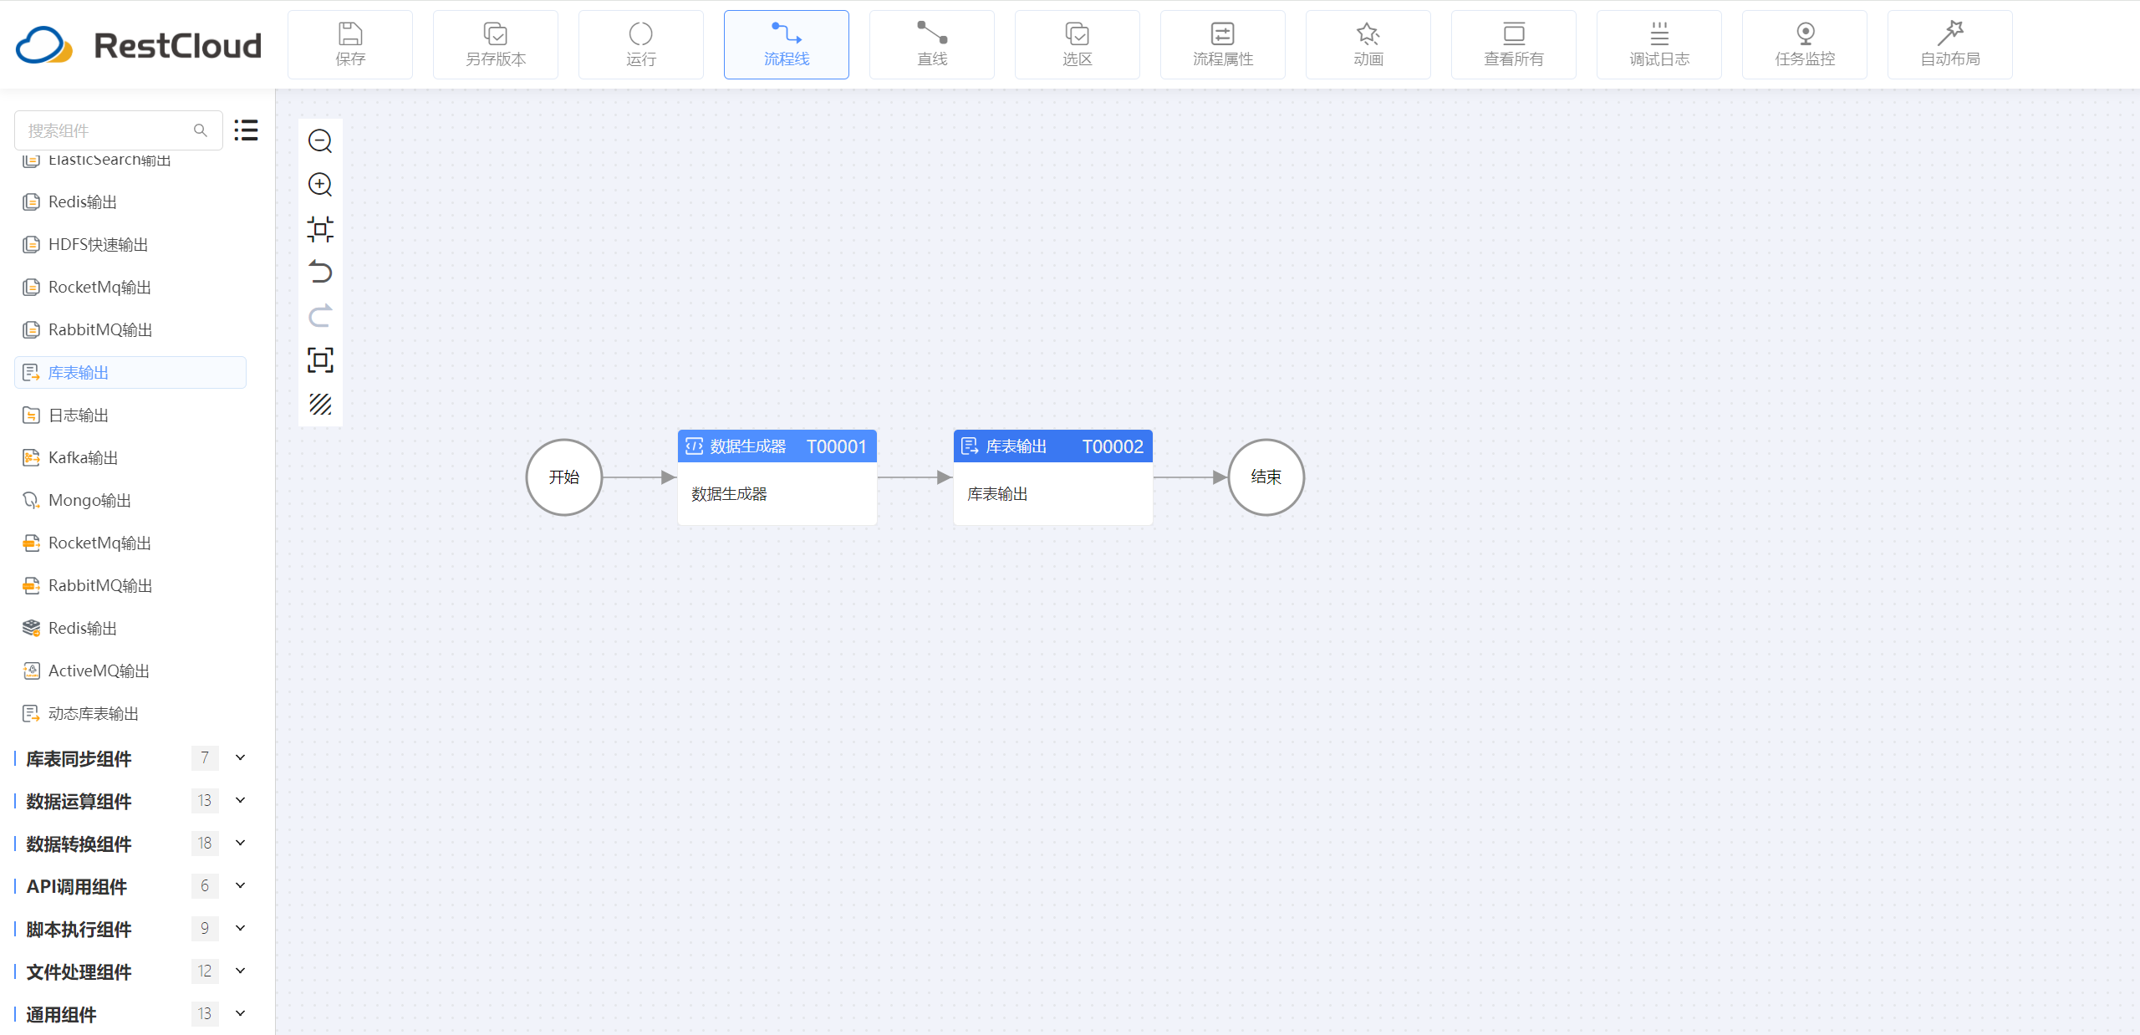This screenshot has height=1035, width=2140.
Task: Select the Redis输出 component with the stacked-layers icon
Action: (x=130, y=628)
